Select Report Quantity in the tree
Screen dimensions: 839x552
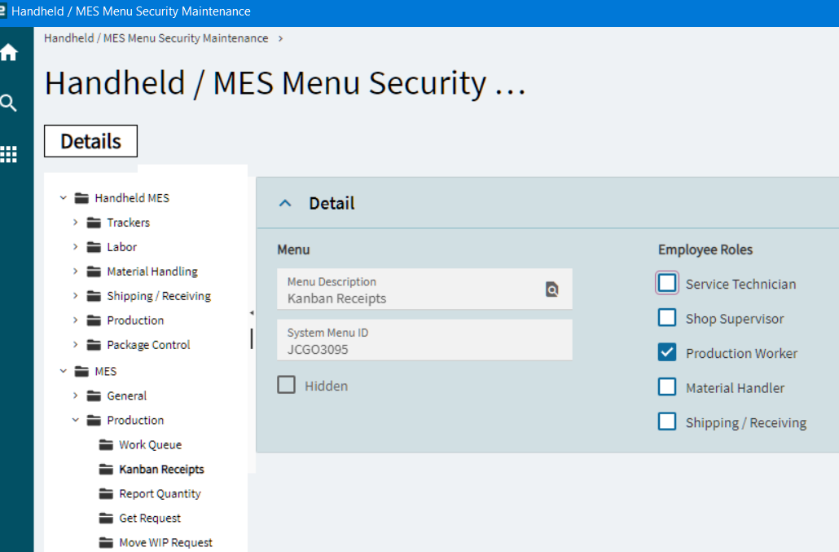click(x=160, y=493)
